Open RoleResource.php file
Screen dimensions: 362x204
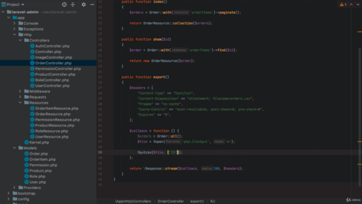tap(51, 131)
